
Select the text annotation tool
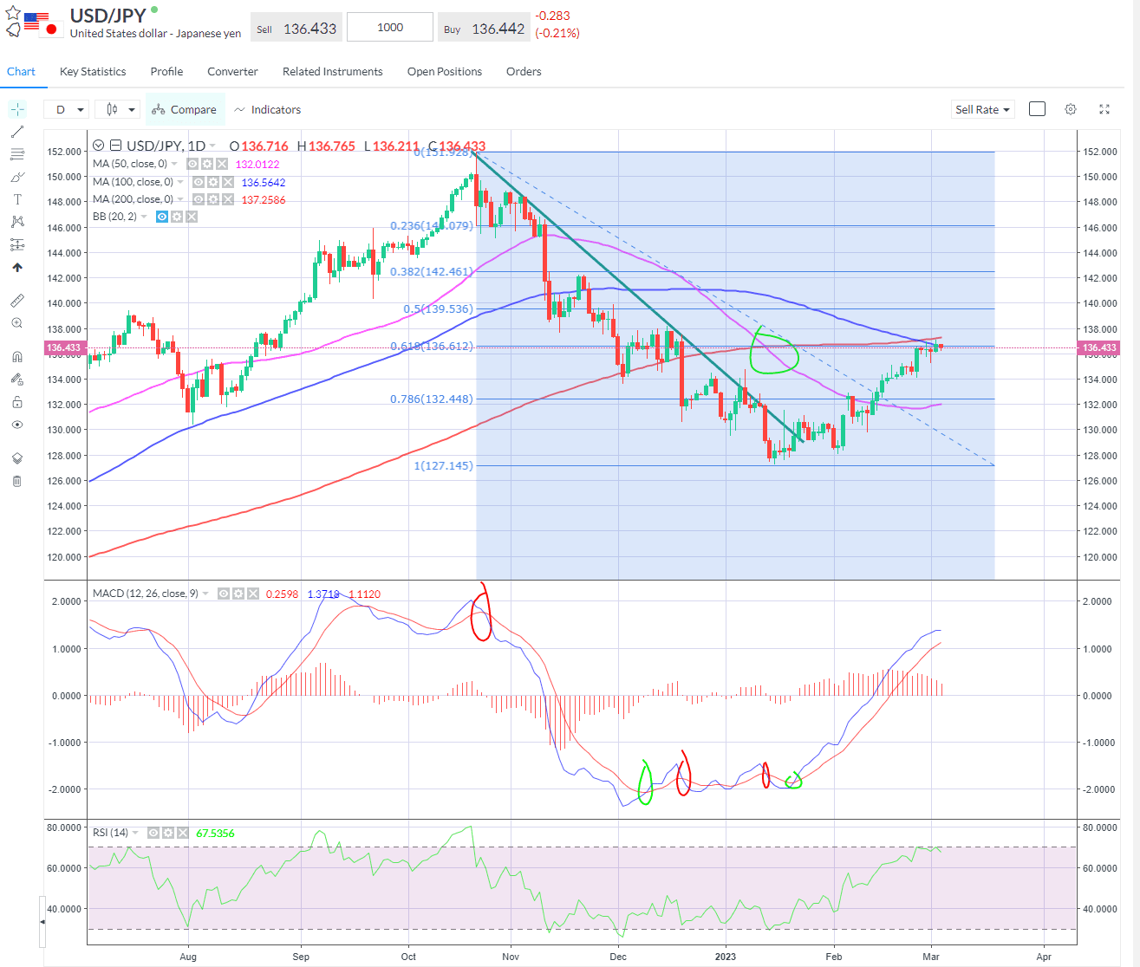click(x=17, y=199)
